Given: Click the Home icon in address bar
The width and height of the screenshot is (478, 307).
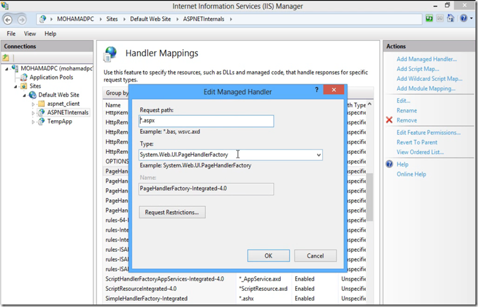Looking at the screenshot, I should pyautogui.click(x=451, y=18).
